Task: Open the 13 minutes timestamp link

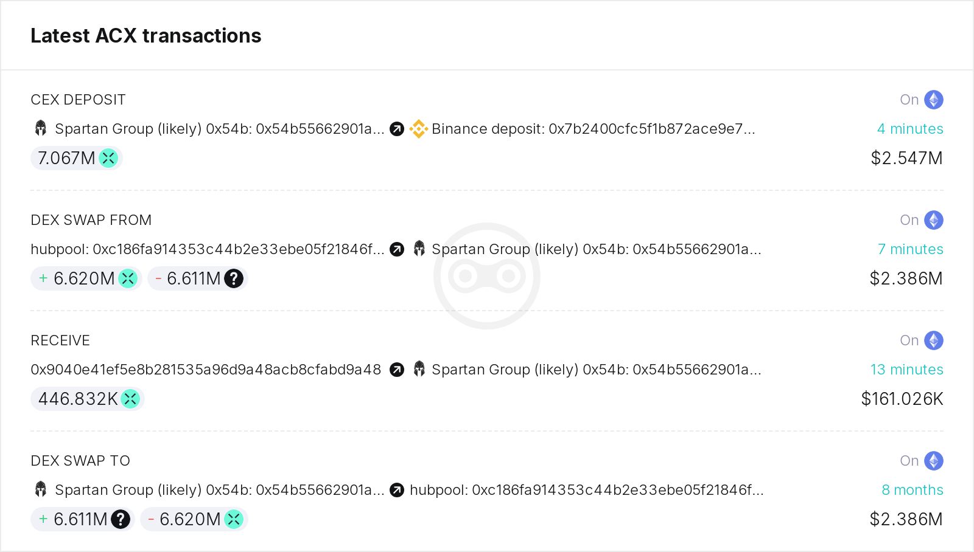Action: (907, 370)
